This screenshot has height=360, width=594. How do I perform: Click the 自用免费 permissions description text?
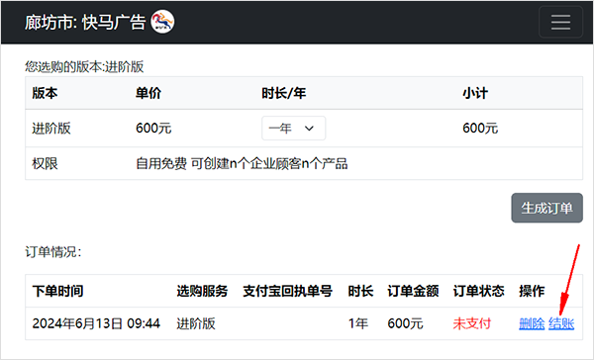[242, 163]
